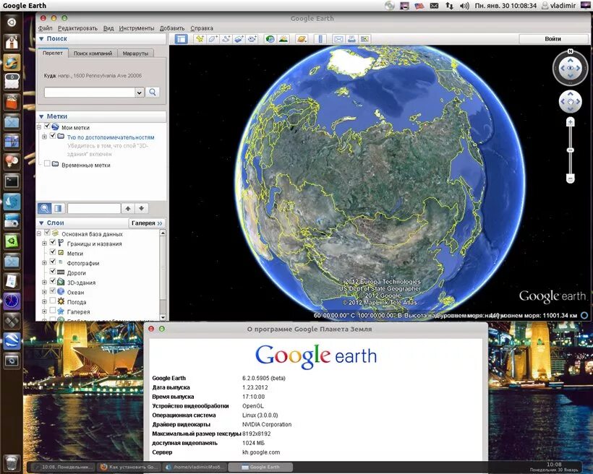The height and width of the screenshot is (474, 593).
Task: Move selected place up with arrow
Action: click(128, 208)
